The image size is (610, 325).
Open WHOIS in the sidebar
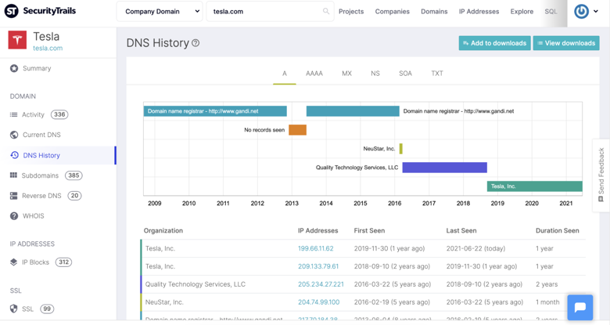pos(33,216)
